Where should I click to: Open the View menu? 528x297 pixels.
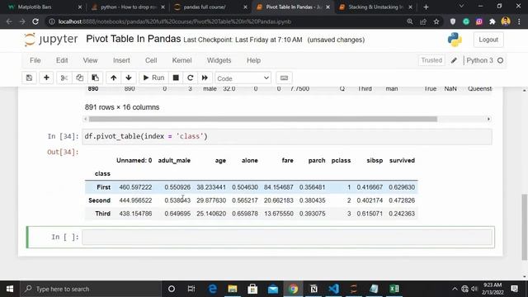point(90,60)
